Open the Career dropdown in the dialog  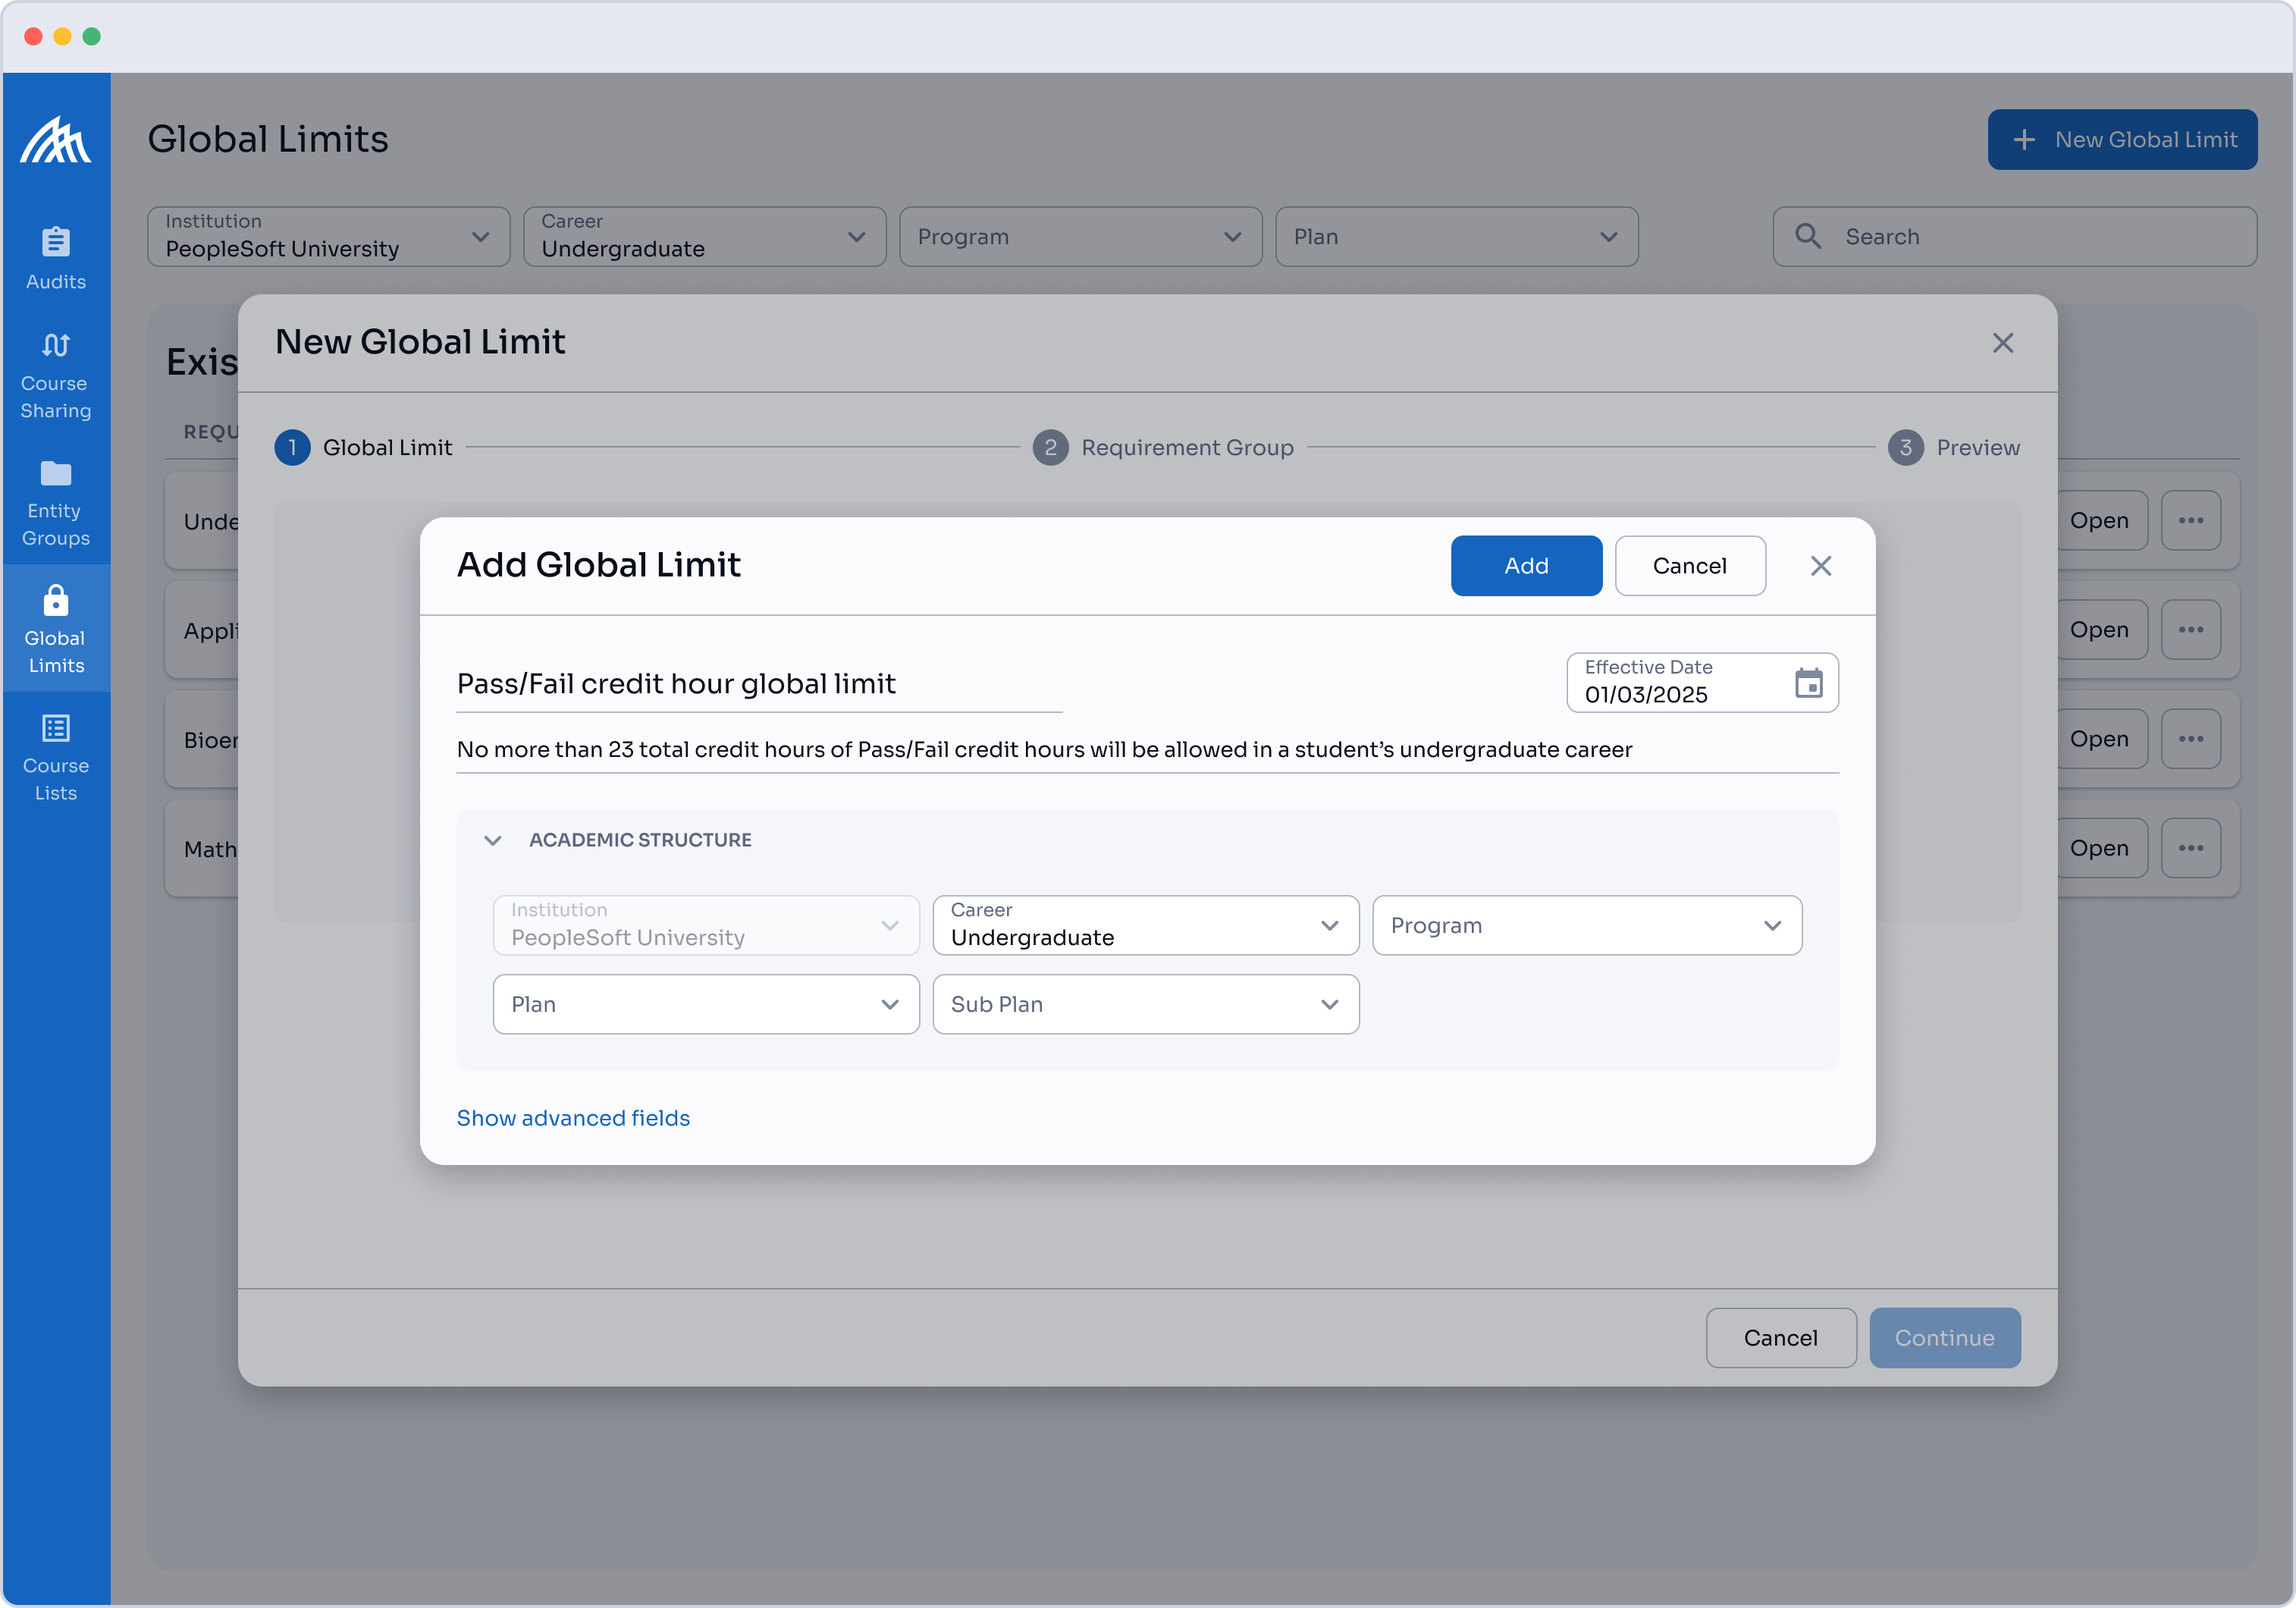point(1145,925)
